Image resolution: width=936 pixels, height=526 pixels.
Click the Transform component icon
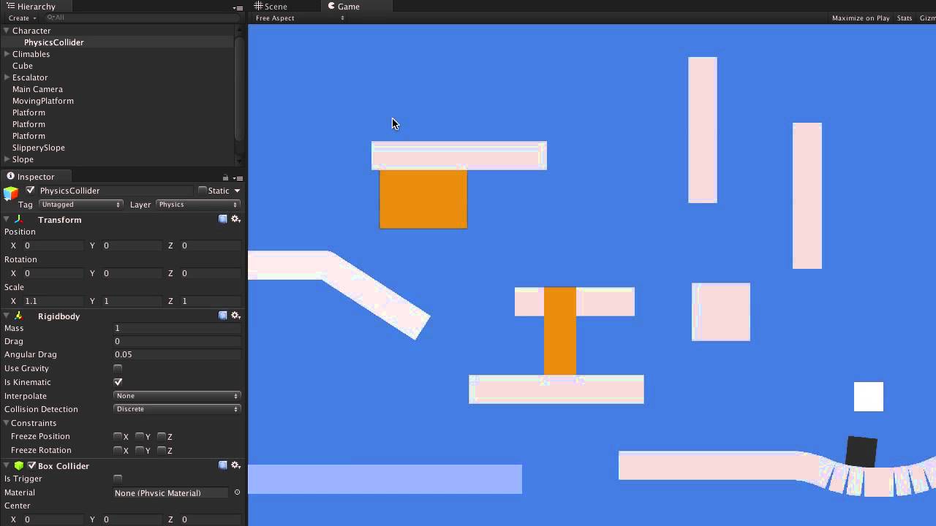(x=17, y=219)
